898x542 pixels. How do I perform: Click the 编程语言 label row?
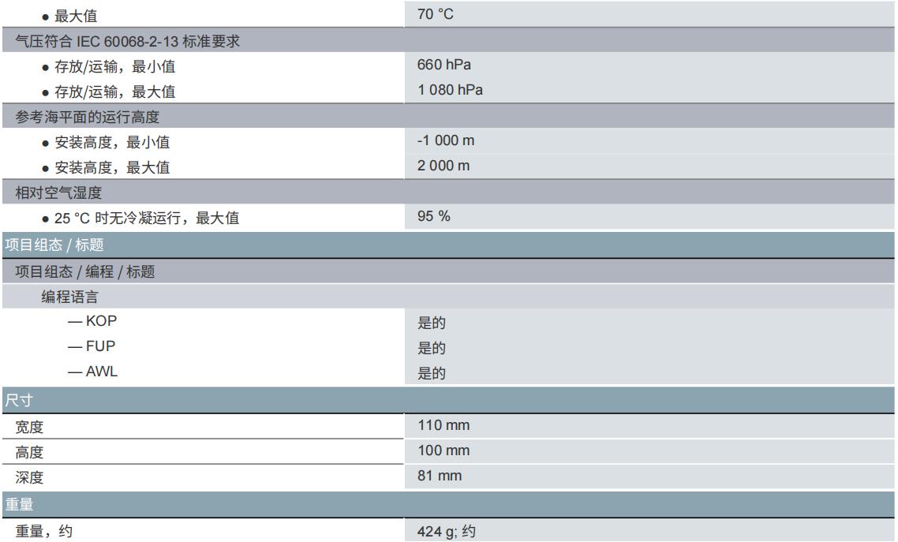pyautogui.click(x=70, y=297)
